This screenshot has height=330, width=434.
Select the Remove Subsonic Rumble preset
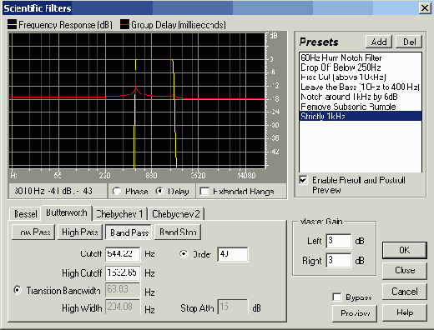coord(361,107)
